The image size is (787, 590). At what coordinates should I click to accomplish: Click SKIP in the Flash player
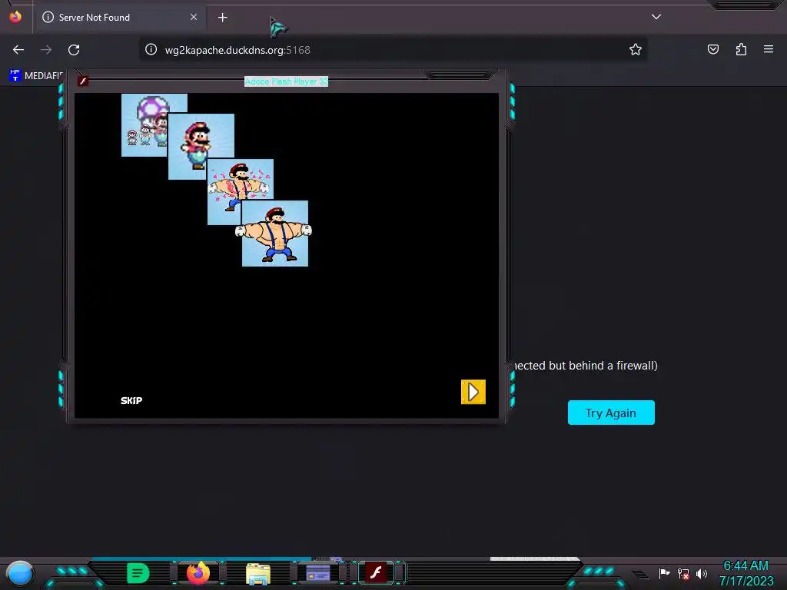tap(131, 400)
